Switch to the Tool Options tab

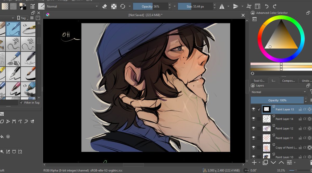[x=259, y=81]
